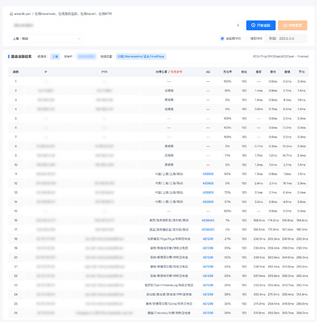Click the blurred PTR hostname in hop 26
317x322 pixels.
(x=104, y=313)
